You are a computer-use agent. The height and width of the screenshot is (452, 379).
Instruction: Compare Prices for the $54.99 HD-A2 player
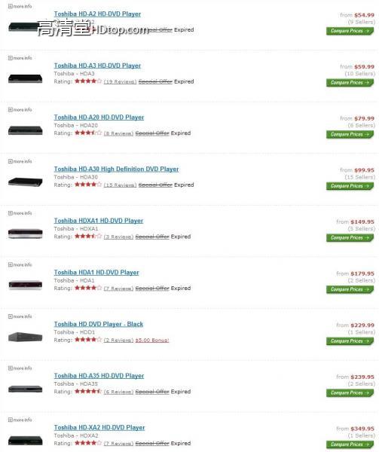tap(350, 31)
